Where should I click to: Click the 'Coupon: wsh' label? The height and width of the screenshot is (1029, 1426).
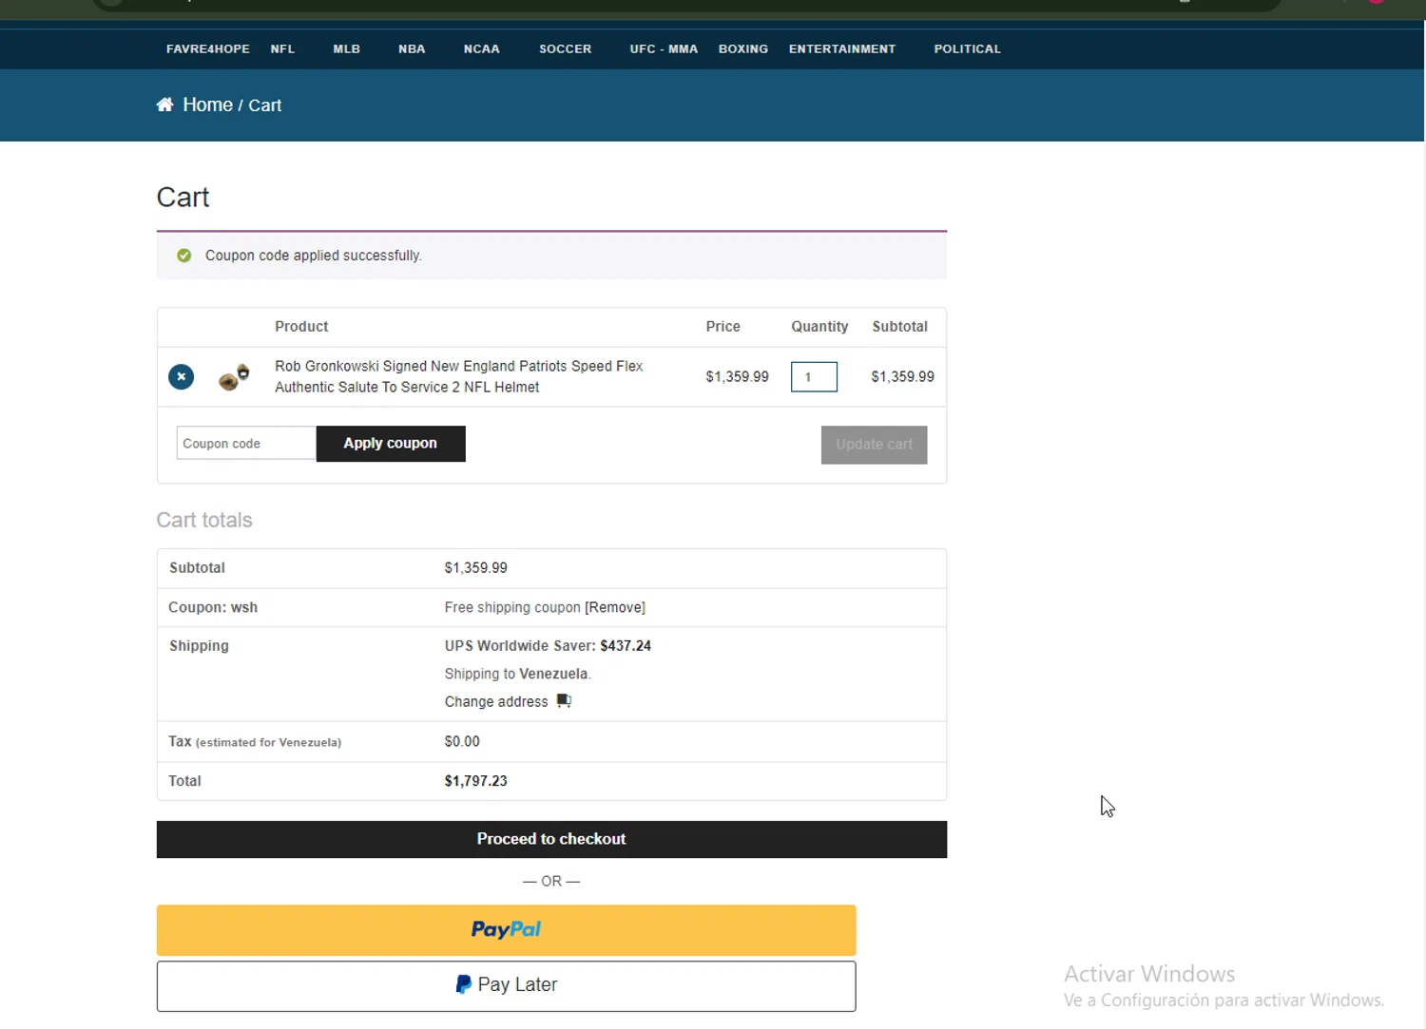[x=213, y=607]
